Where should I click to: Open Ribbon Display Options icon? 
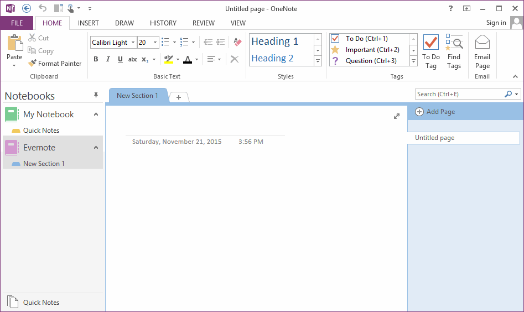pyautogui.click(x=466, y=8)
